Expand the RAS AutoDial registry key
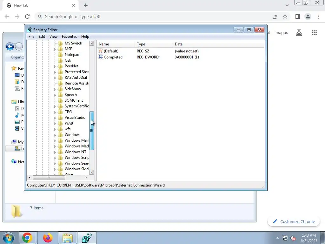The width and height of the screenshot is (325, 244). click(55, 78)
